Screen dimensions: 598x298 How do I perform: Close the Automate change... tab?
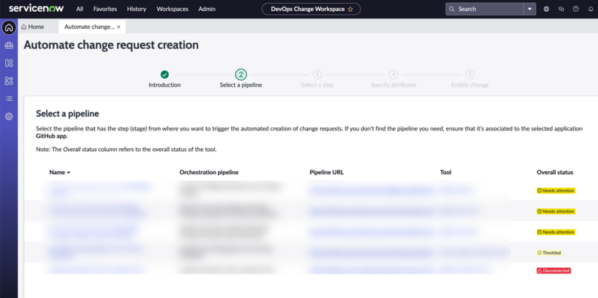tap(119, 27)
